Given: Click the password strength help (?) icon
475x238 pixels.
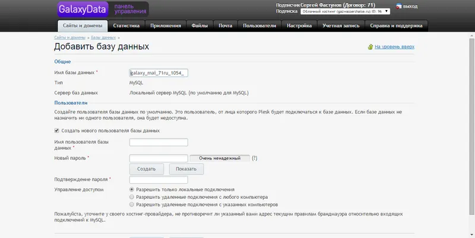Looking at the screenshot, I should tap(255, 158).
